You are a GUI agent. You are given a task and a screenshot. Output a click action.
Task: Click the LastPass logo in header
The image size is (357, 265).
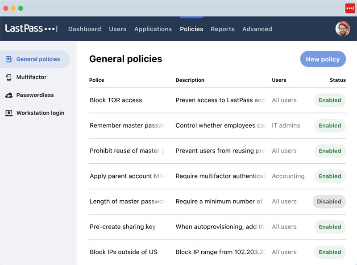click(x=31, y=29)
